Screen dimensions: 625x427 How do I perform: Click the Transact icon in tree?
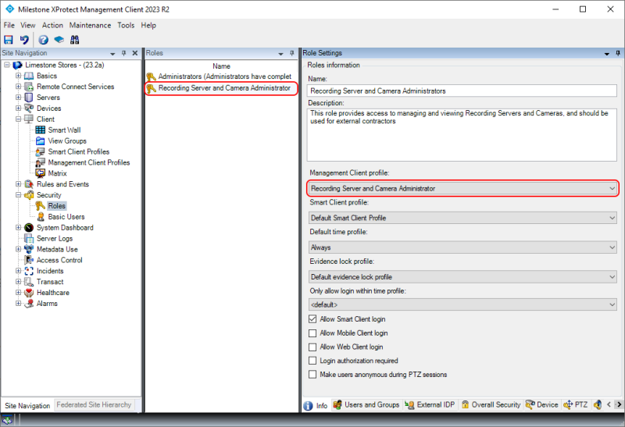point(29,282)
